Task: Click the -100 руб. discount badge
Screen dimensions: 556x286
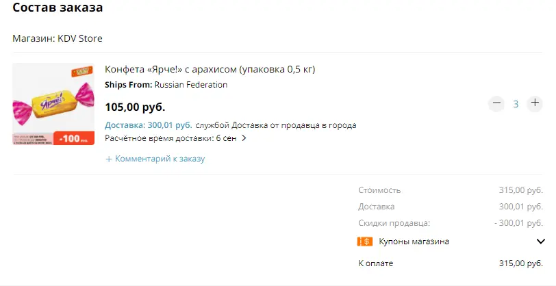Action: (x=74, y=138)
